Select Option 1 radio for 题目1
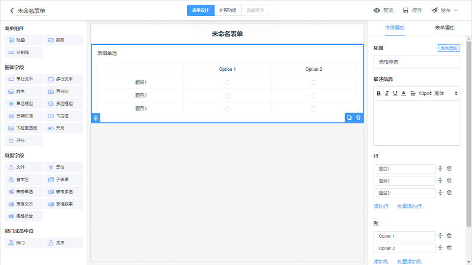The height and width of the screenshot is (265, 472). (x=227, y=83)
